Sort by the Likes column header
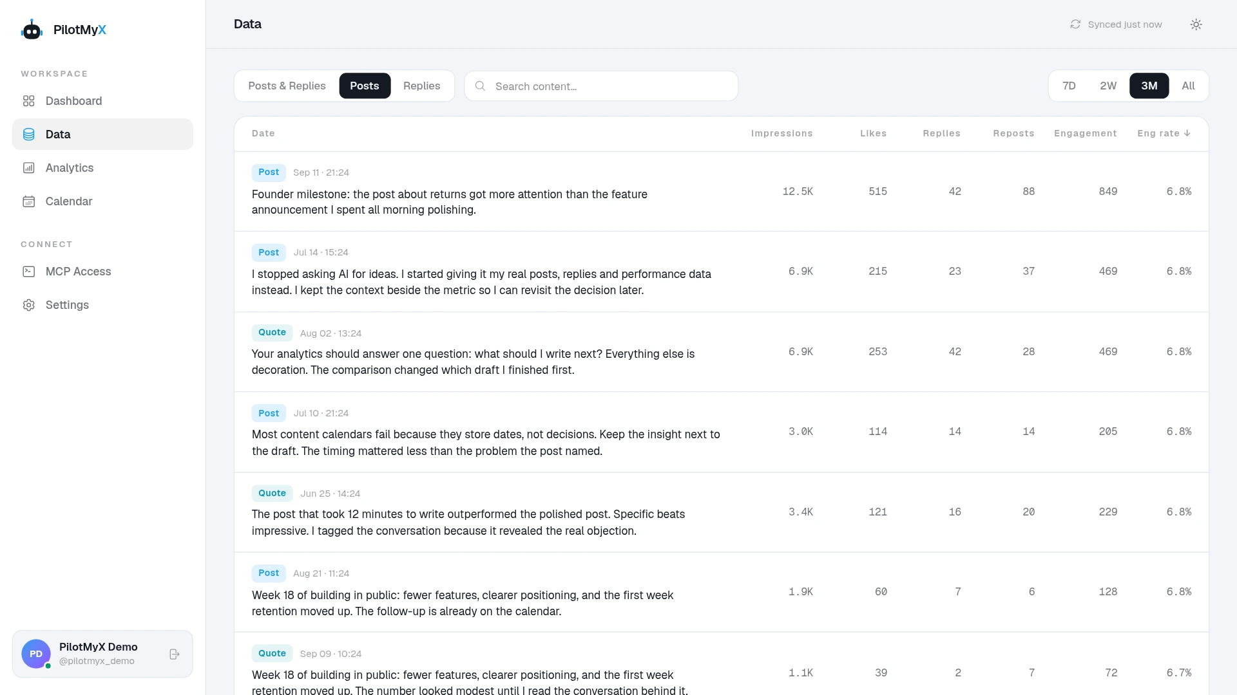 click(x=874, y=134)
